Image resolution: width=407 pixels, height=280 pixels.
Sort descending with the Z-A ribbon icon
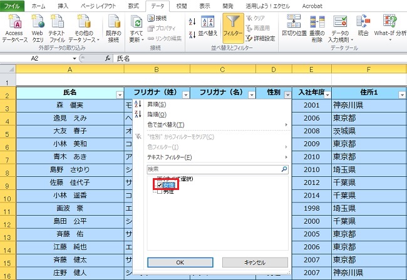(x=192, y=35)
